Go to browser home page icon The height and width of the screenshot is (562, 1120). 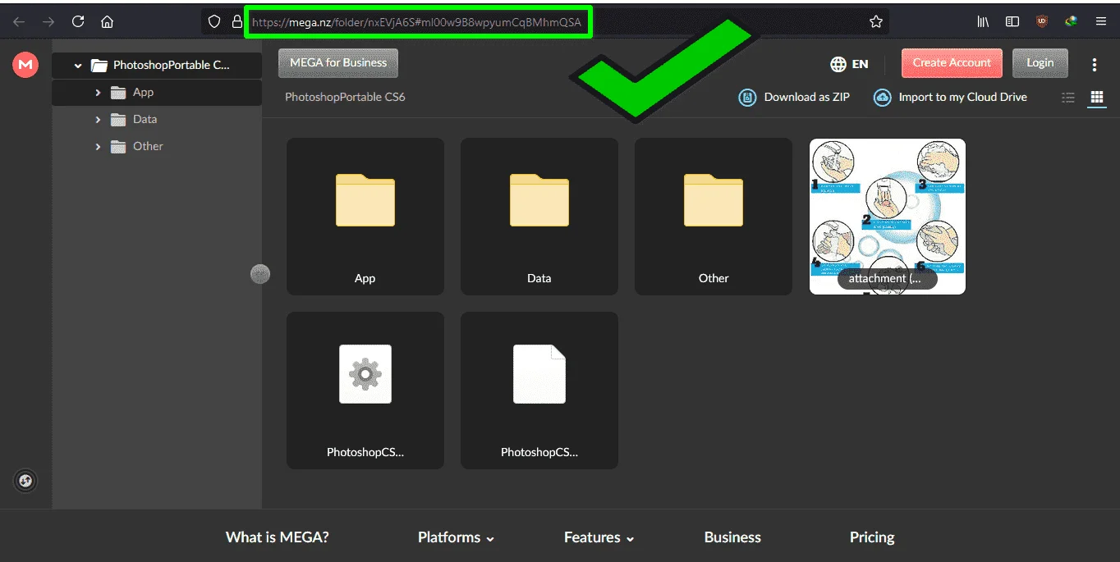[x=107, y=22]
